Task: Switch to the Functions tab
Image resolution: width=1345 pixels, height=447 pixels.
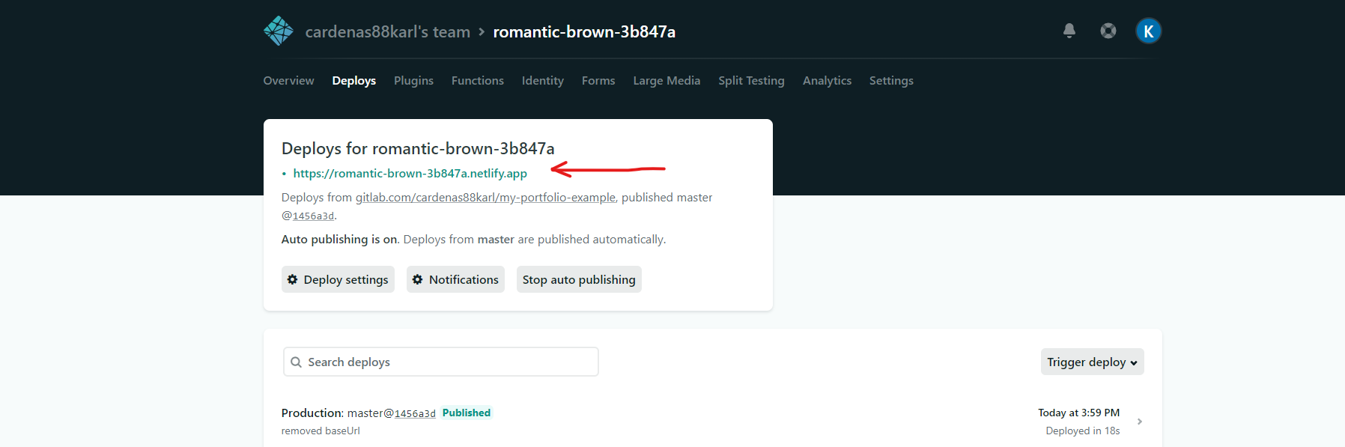Action: tap(478, 80)
